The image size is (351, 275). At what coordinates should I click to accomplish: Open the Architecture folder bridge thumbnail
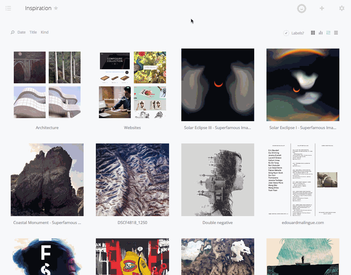click(29, 67)
